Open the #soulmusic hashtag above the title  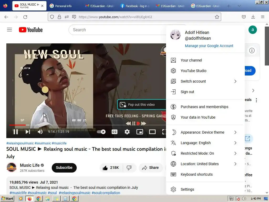[43, 143]
